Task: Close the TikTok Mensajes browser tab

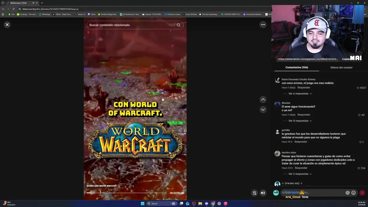Action: 37,3
